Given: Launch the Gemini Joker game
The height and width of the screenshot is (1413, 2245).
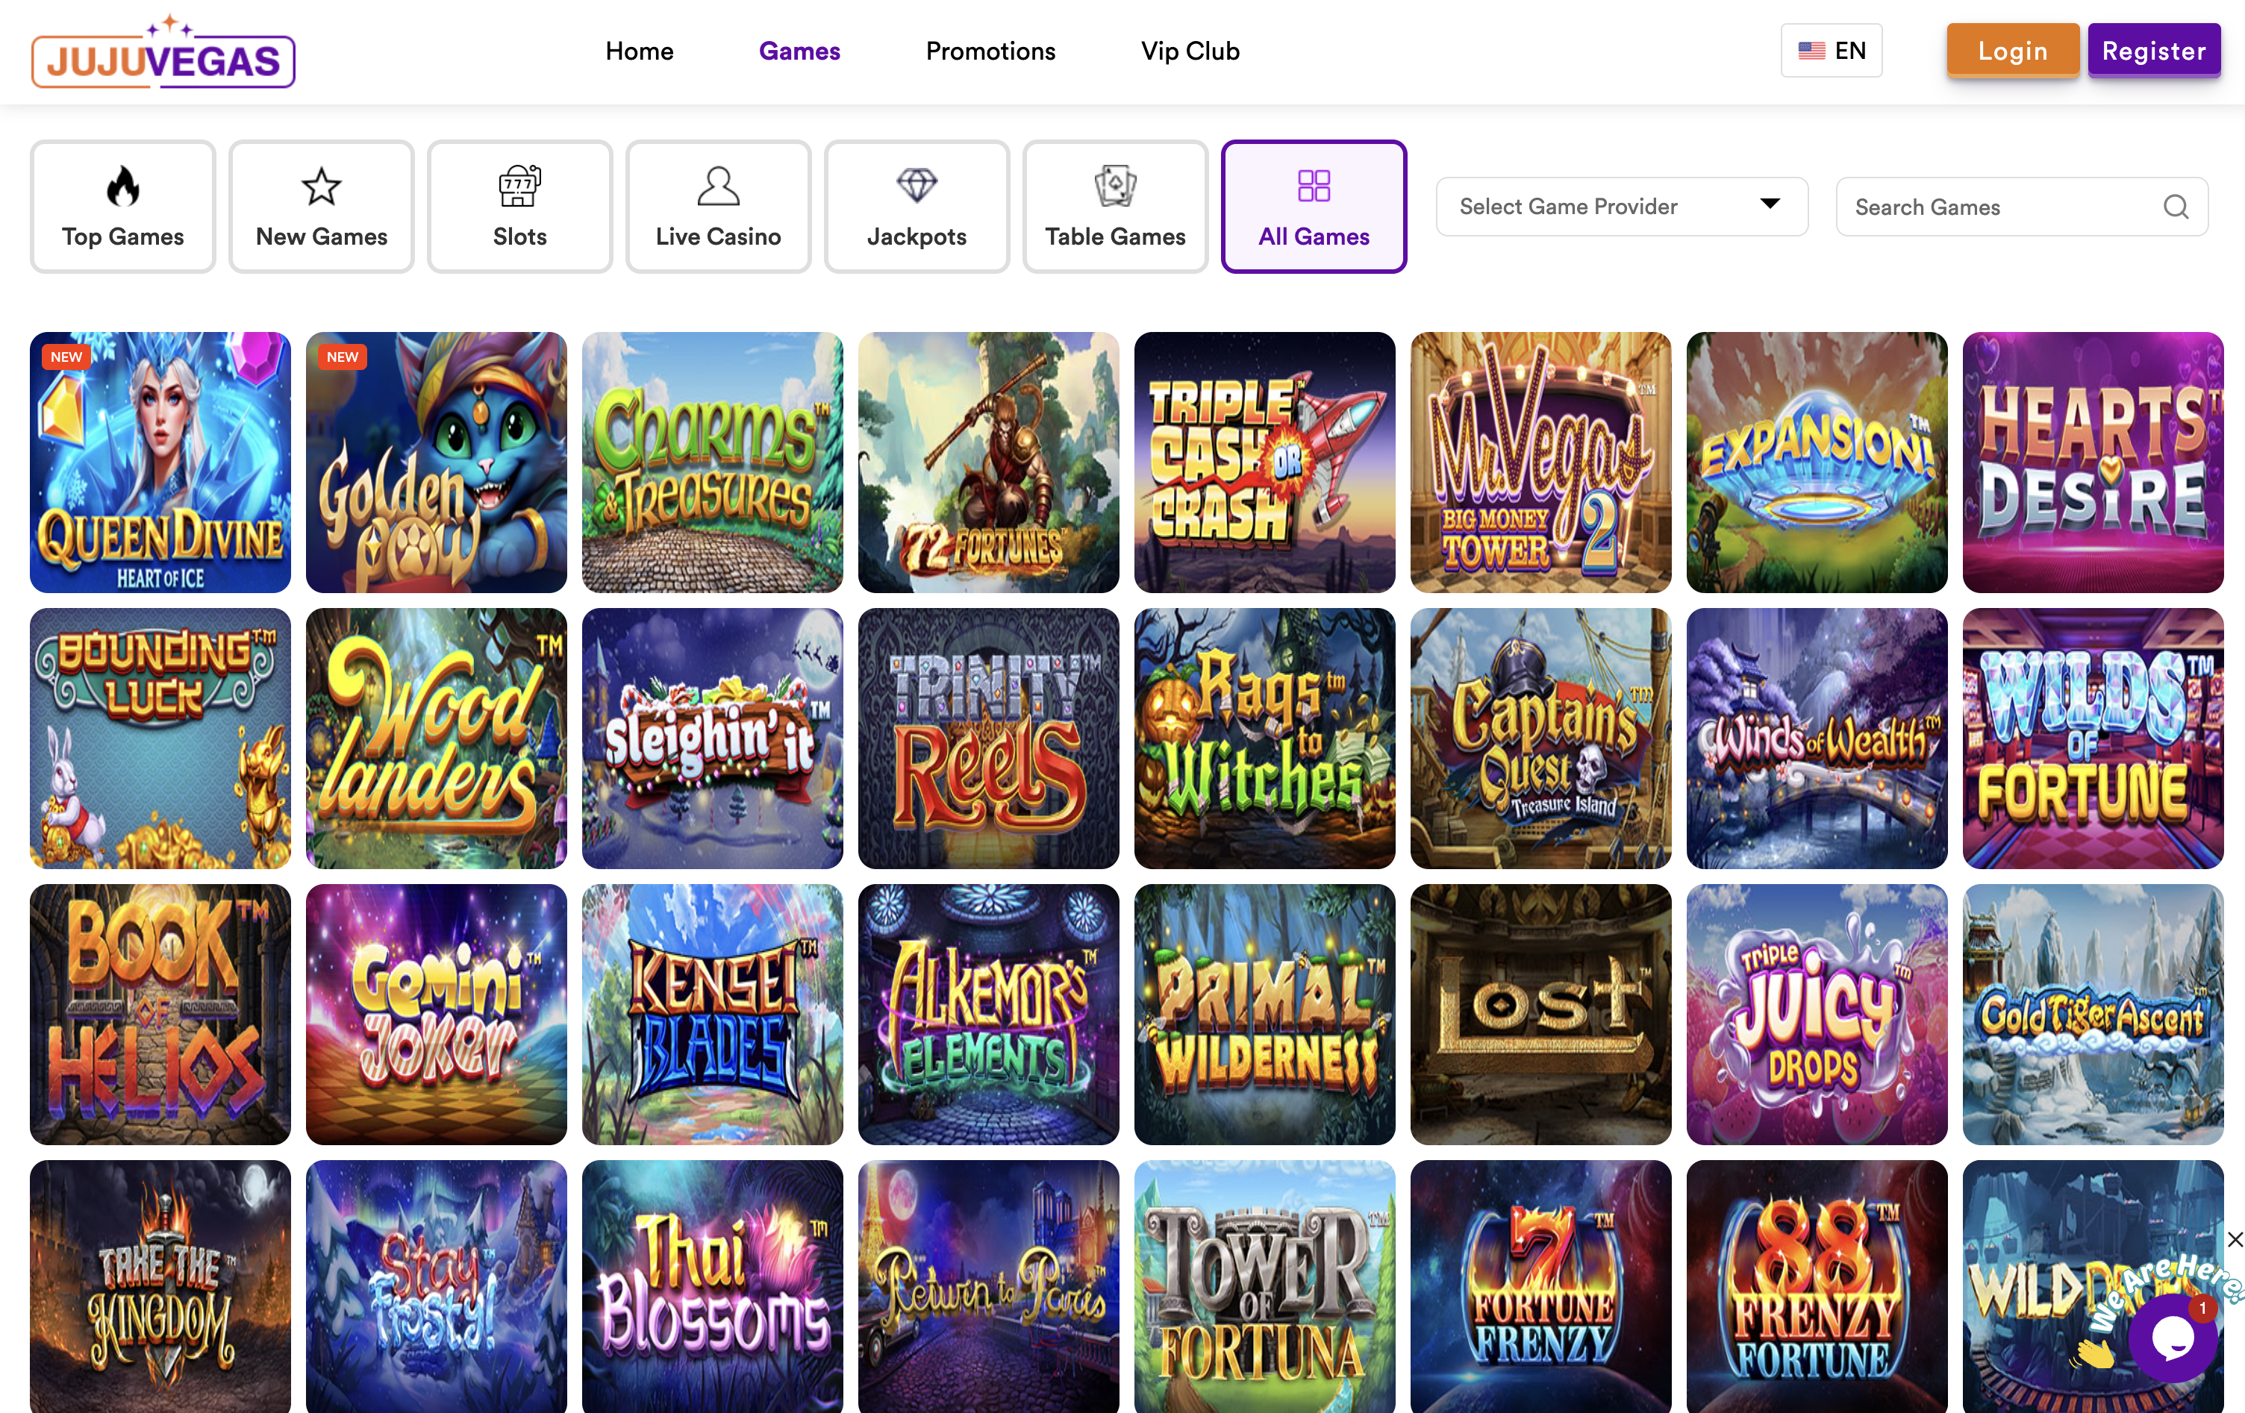Looking at the screenshot, I should (437, 1014).
